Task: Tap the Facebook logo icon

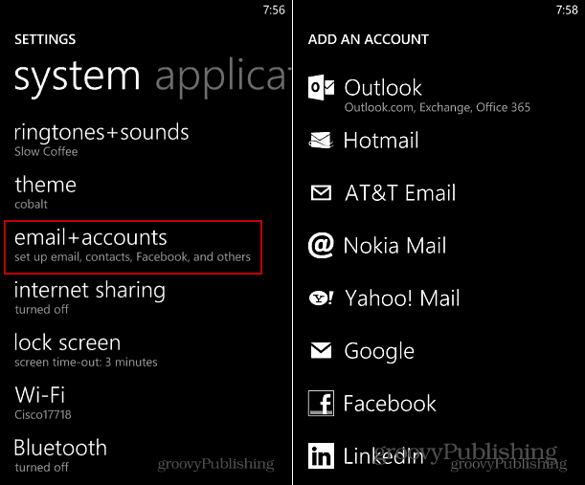Action: click(x=321, y=403)
